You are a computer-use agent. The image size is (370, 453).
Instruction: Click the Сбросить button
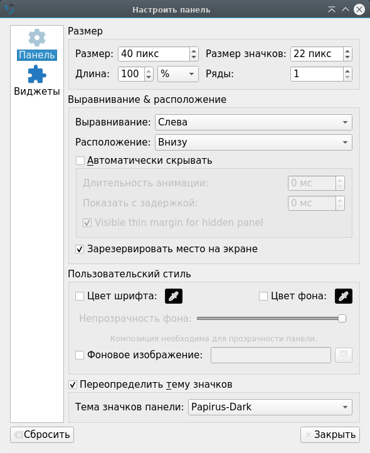[x=42, y=435]
